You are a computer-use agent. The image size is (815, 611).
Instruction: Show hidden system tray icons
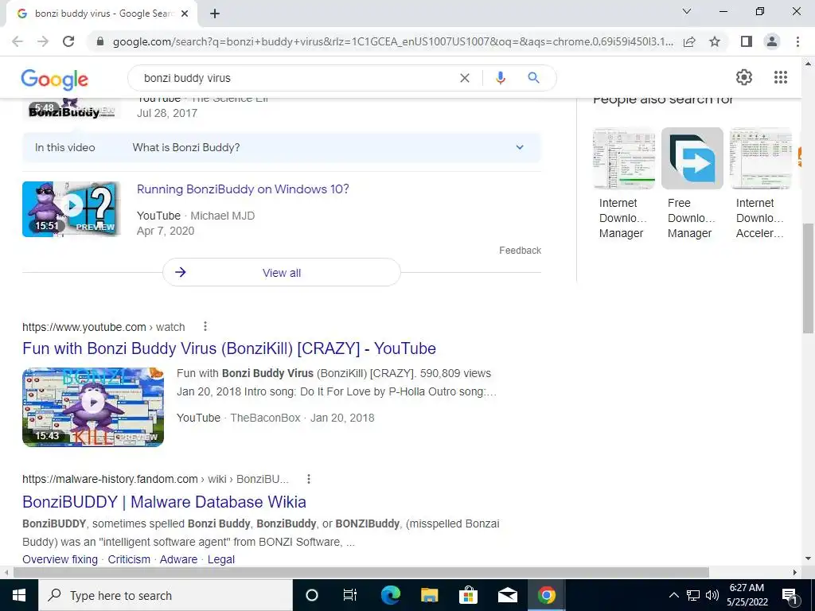click(x=673, y=595)
